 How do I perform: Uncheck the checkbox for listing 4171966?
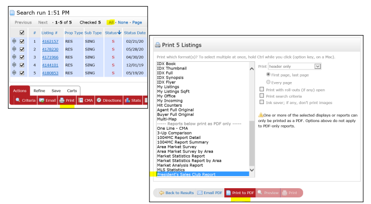(22, 57)
